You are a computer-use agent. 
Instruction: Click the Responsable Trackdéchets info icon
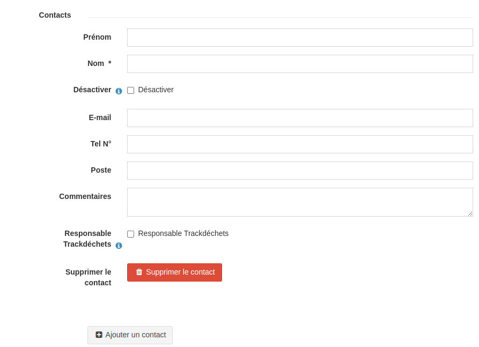click(x=119, y=245)
